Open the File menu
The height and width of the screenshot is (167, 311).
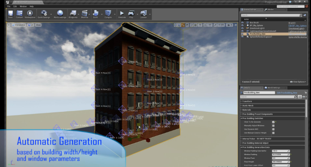pos(9,6)
